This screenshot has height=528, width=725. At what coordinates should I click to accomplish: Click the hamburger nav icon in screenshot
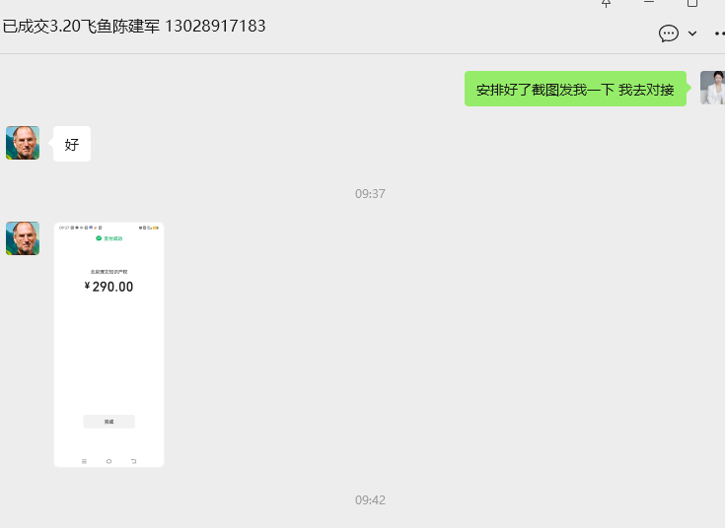84,461
